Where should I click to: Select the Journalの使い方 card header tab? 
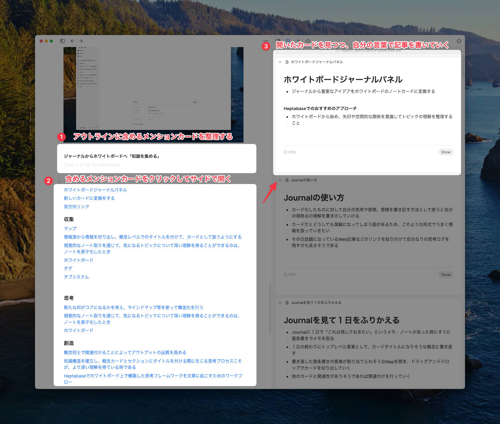coord(304,180)
